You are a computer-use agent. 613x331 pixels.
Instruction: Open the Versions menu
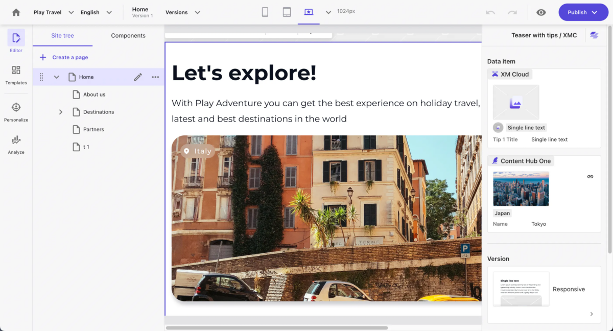(183, 12)
